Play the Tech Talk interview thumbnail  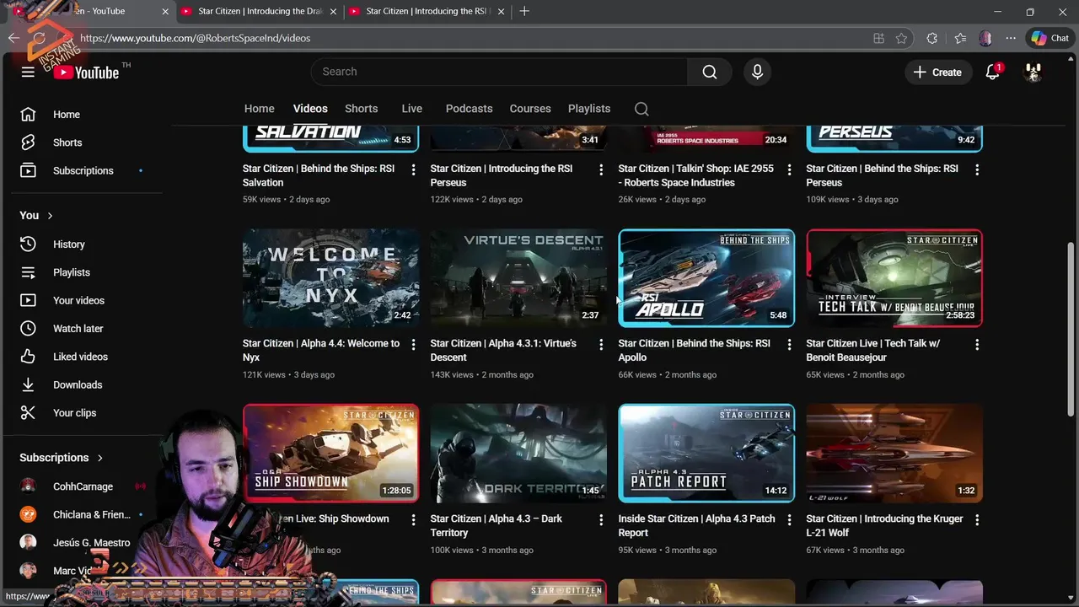[894, 278]
